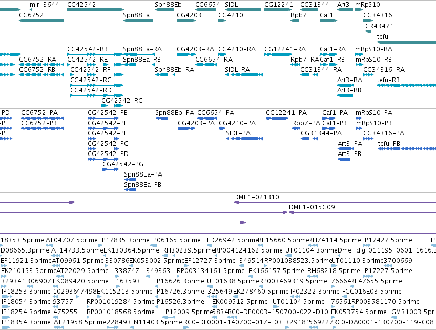Click the Spn88Eb-RA transcript label
The width and height of the screenshot is (436, 330).
[x=174, y=70]
